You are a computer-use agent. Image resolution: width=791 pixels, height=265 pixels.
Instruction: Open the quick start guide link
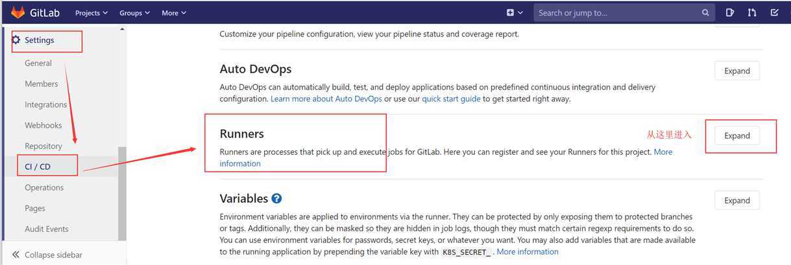451,99
